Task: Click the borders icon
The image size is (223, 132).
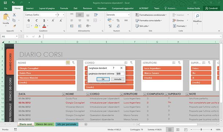Action: (x=28, y=26)
